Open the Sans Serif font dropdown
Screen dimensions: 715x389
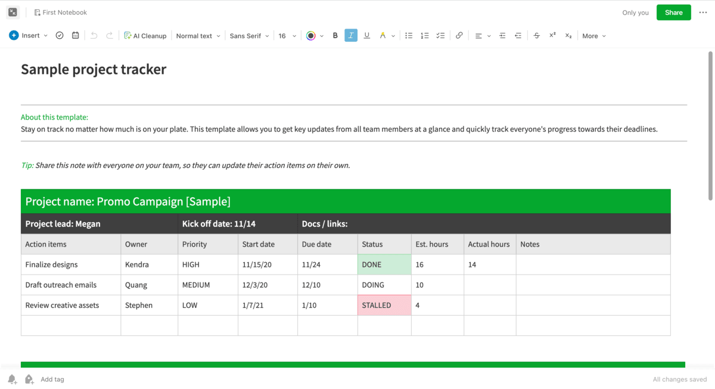pyautogui.click(x=249, y=36)
